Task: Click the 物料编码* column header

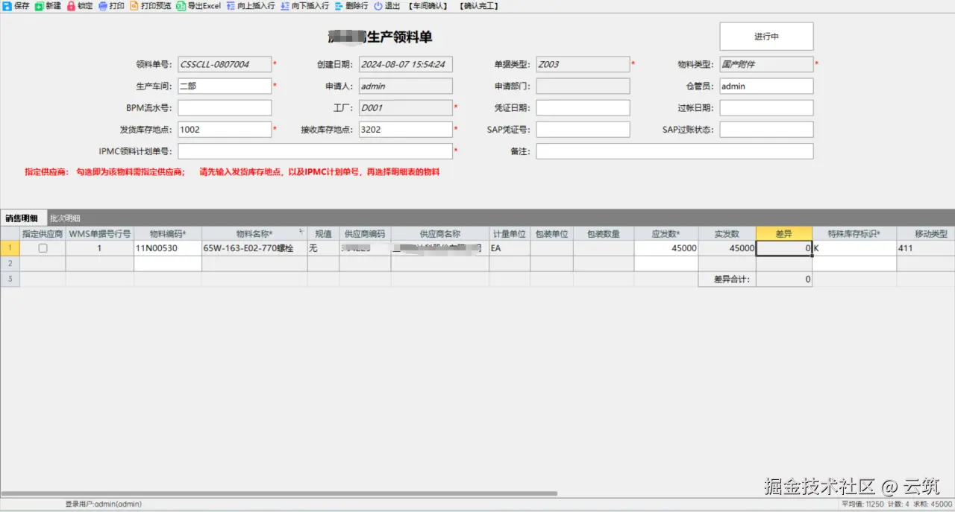Action: pyautogui.click(x=168, y=233)
